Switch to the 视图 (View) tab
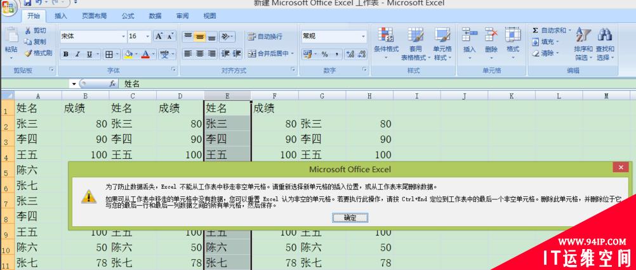 [209, 17]
